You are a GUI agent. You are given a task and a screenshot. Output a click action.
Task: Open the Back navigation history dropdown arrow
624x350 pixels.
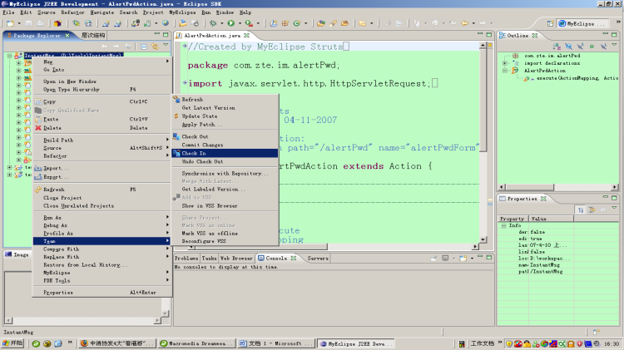click(x=473, y=23)
